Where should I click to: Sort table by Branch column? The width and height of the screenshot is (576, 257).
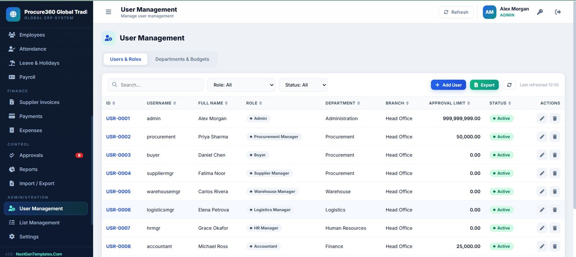pos(397,103)
